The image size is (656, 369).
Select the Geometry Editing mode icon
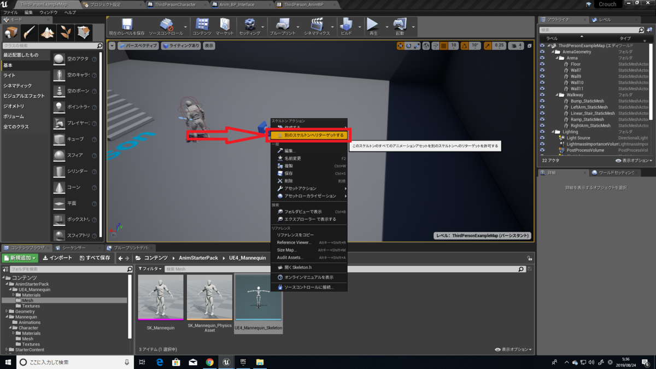click(84, 32)
